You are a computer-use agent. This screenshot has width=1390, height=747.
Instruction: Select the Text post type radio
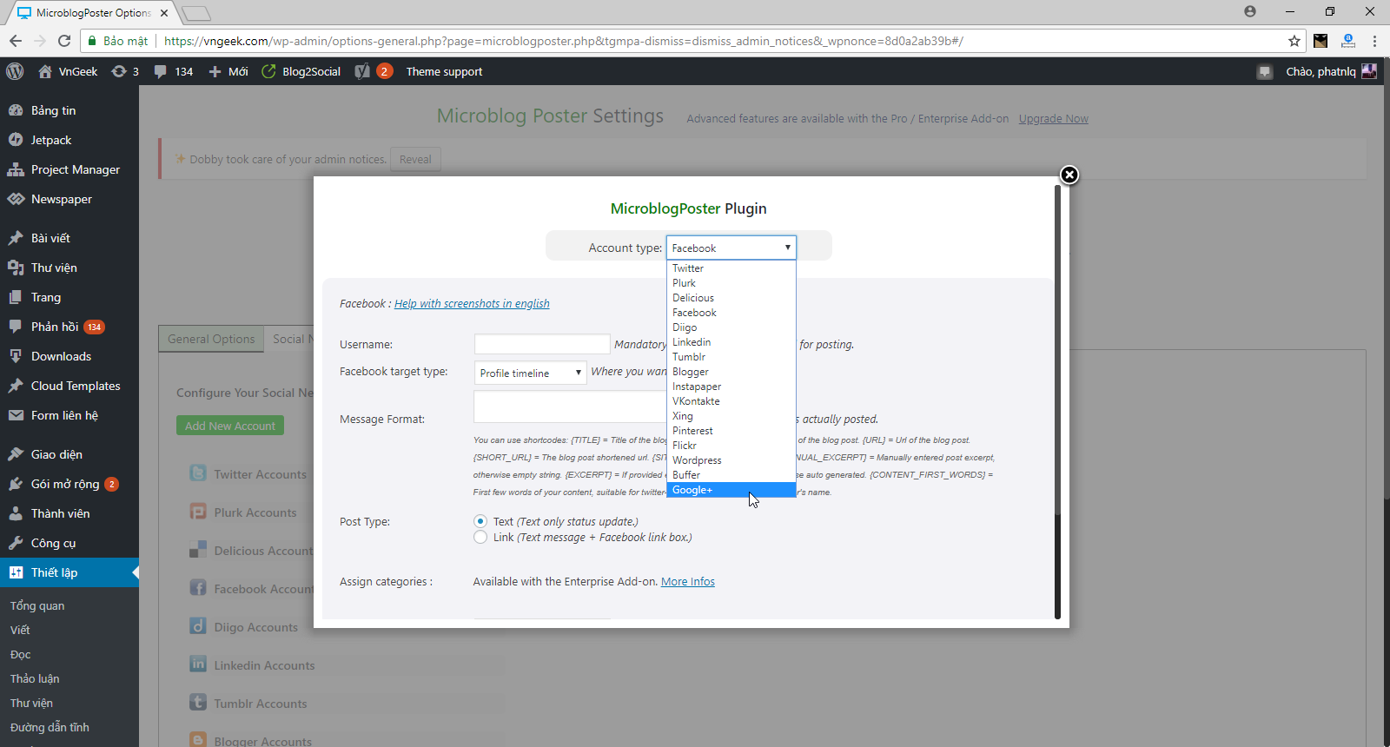[480, 521]
